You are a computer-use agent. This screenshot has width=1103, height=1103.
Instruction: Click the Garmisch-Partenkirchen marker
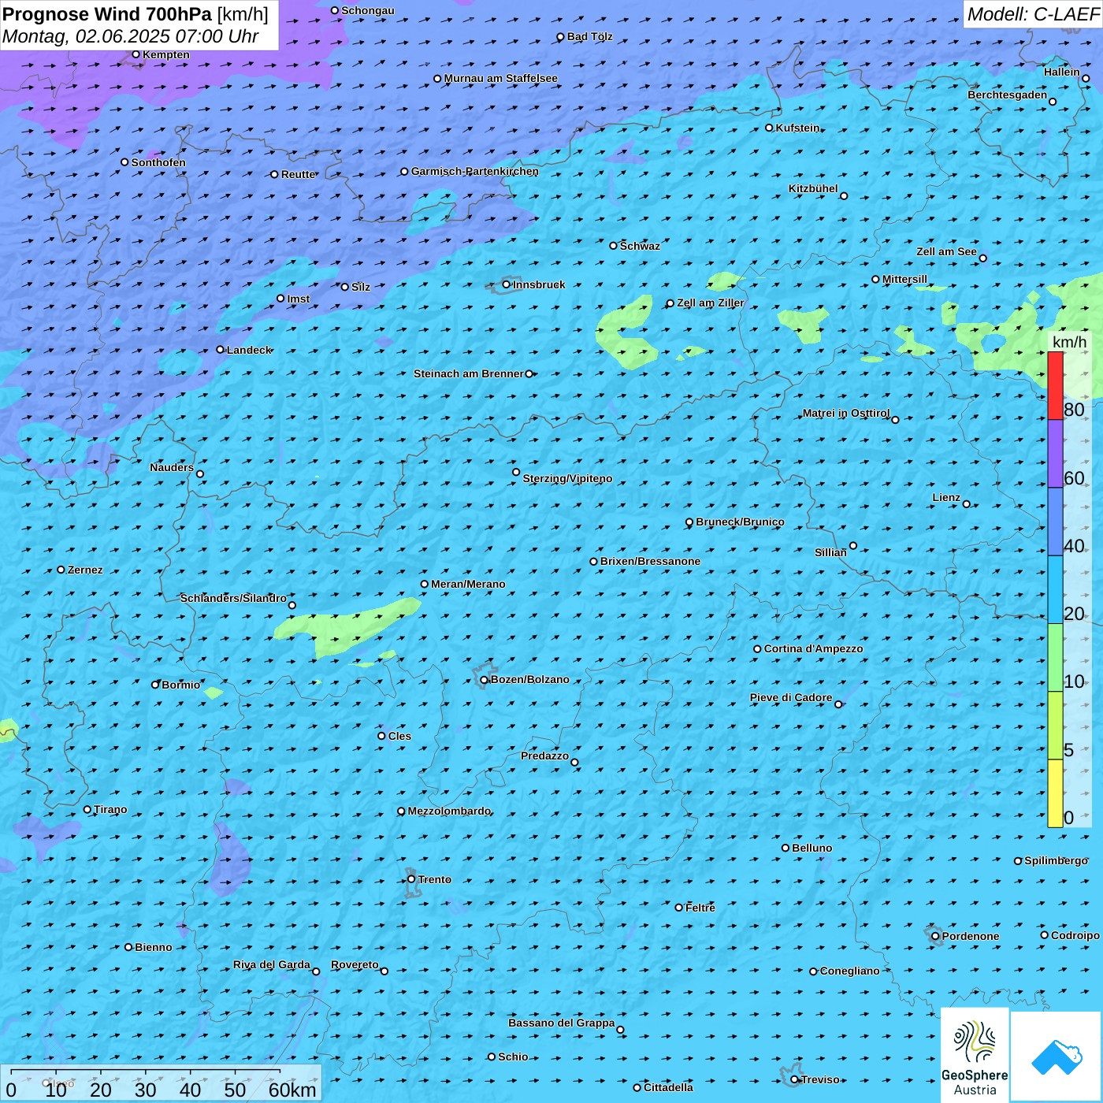(x=405, y=171)
